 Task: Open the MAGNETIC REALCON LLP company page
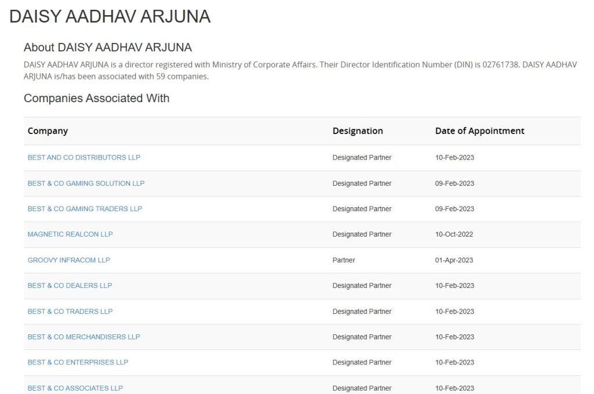pos(70,234)
